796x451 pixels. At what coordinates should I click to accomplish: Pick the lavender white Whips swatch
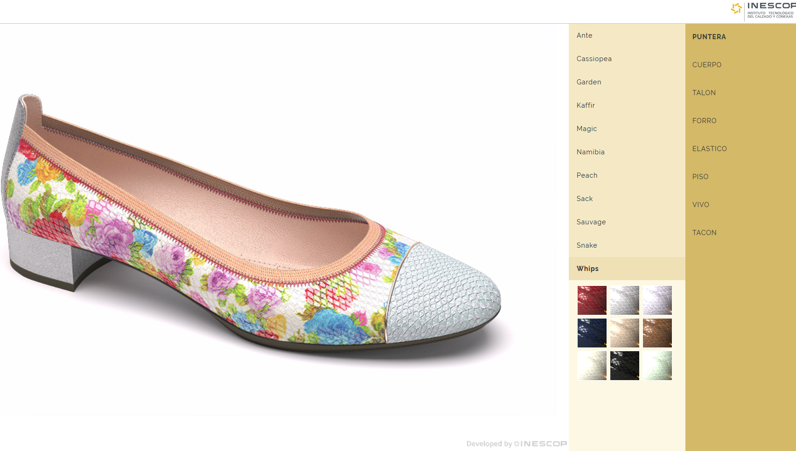(x=657, y=300)
